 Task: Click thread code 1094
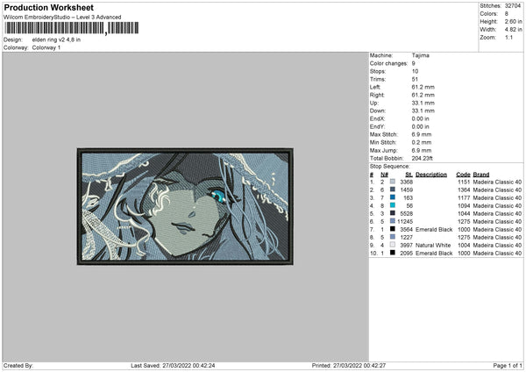(x=464, y=206)
